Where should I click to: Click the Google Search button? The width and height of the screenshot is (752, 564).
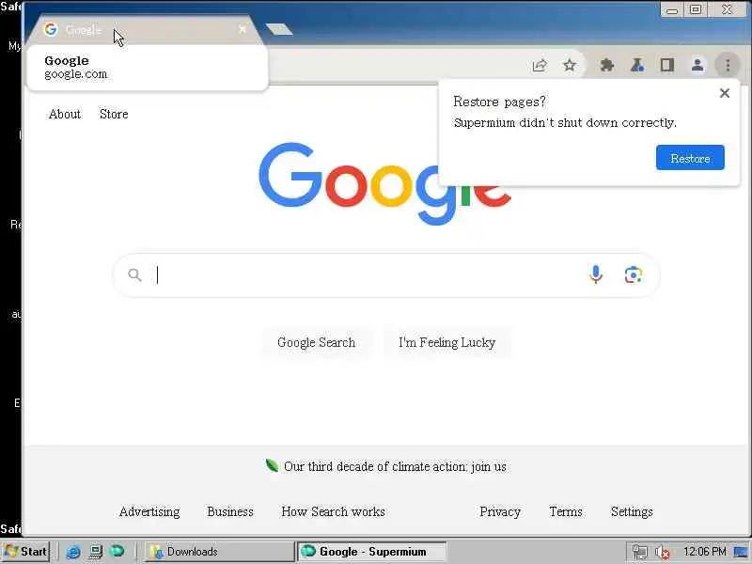click(317, 342)
